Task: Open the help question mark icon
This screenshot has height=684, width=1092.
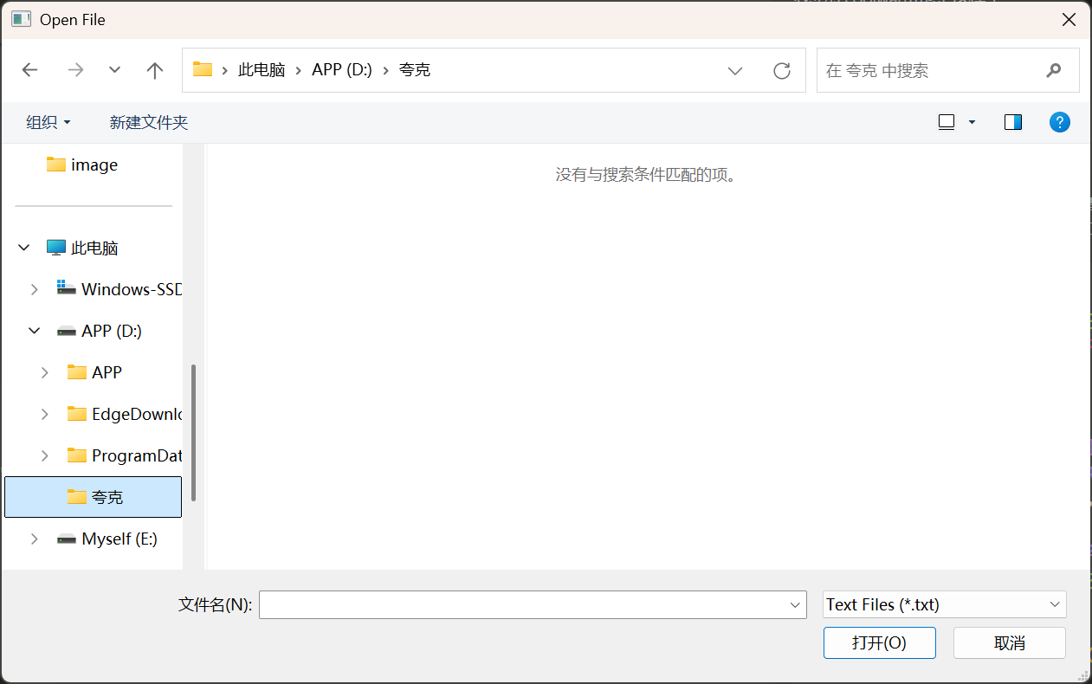Action: [x=1059, y=122]
